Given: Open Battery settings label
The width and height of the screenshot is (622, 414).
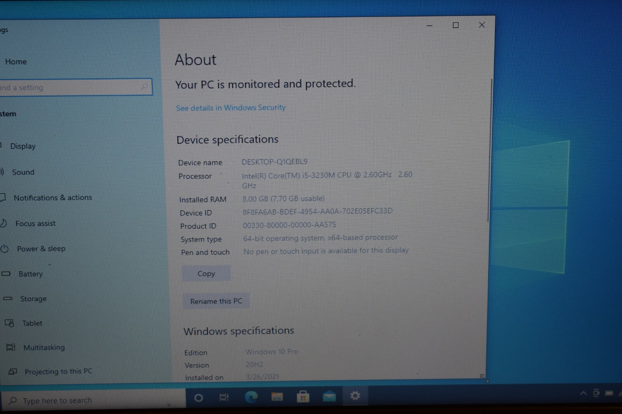Looking at the screenshot, I should tap(31, 274).
